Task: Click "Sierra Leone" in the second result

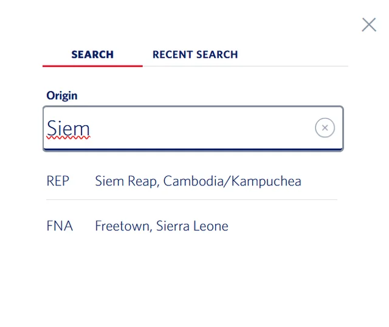Action: (192, 226)
